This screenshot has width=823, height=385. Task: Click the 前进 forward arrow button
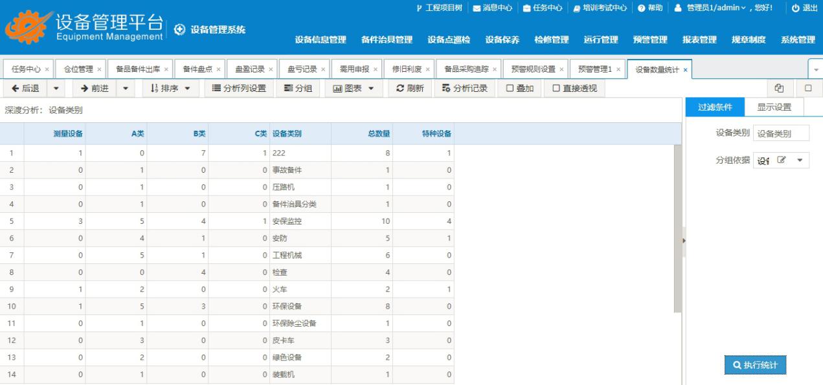coord(95,88)
